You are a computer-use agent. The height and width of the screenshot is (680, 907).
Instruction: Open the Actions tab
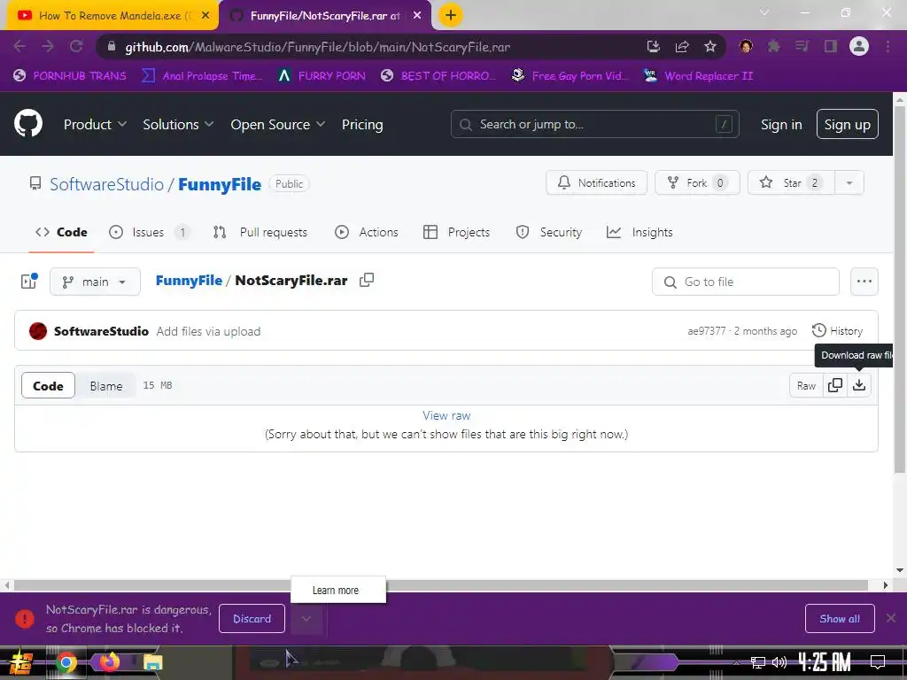(367, 232)
